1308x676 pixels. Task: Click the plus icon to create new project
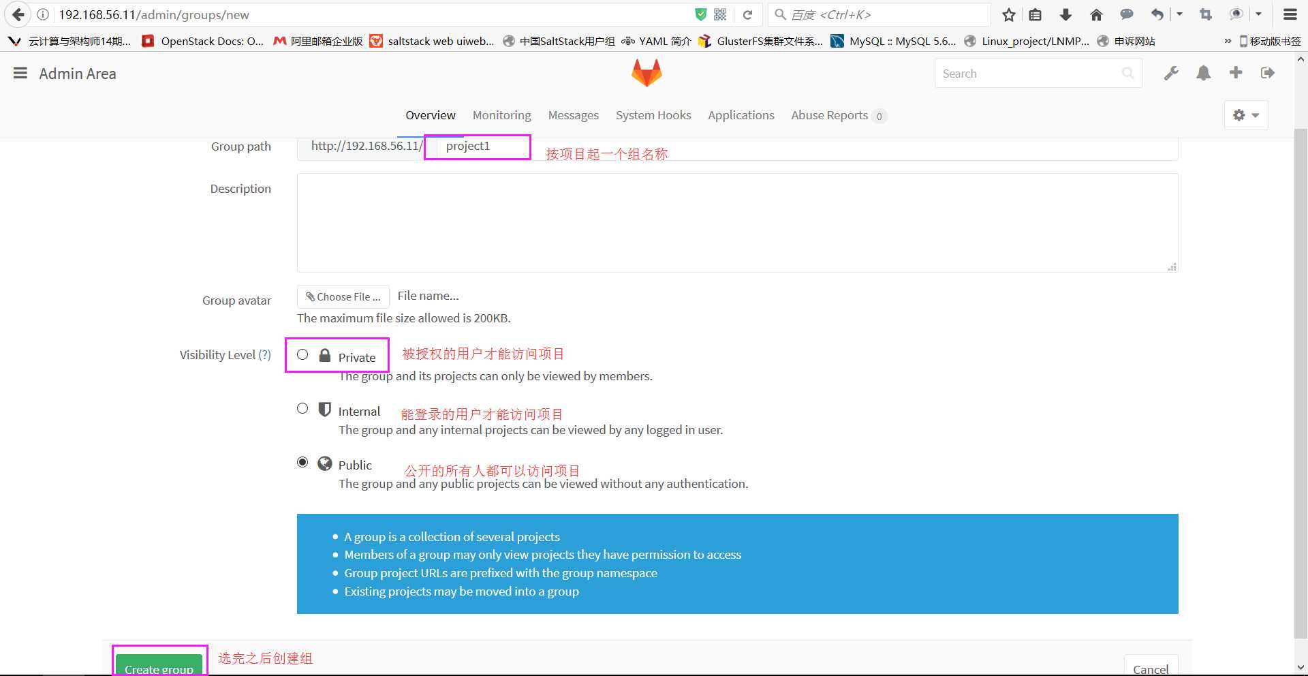tap(1236, 72)
